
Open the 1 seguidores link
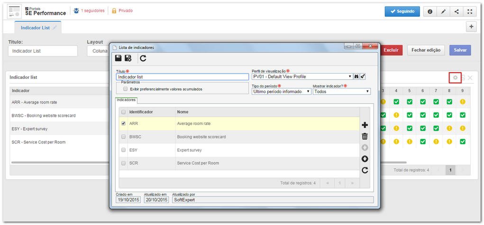pyautogui.click(x=92, y=11)
